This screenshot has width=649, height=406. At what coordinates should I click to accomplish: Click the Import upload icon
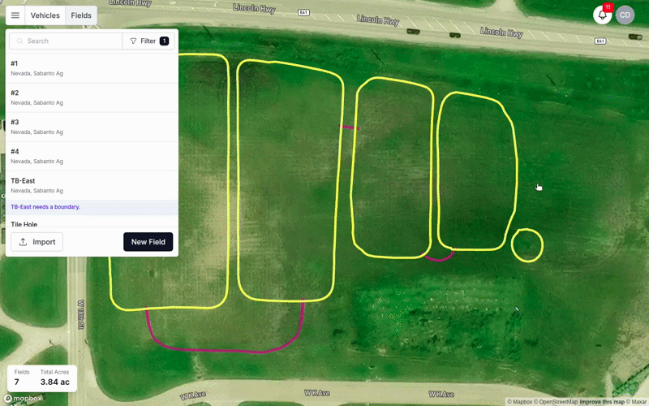pyautogui.click(x=24, y=242)
